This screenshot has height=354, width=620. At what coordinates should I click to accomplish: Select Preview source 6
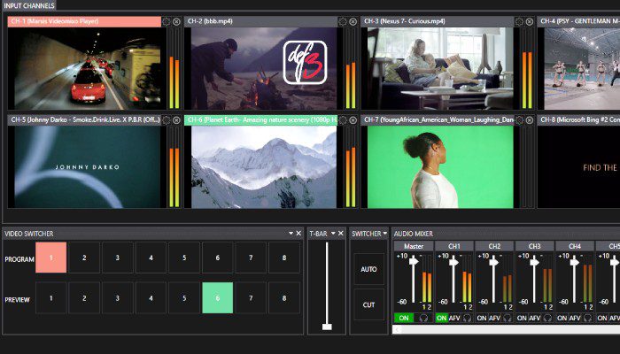(218, 298)
